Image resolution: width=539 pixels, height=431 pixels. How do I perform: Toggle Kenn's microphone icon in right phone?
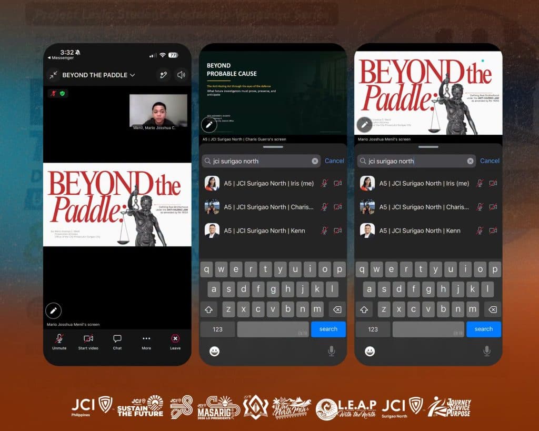click(480, 230)
